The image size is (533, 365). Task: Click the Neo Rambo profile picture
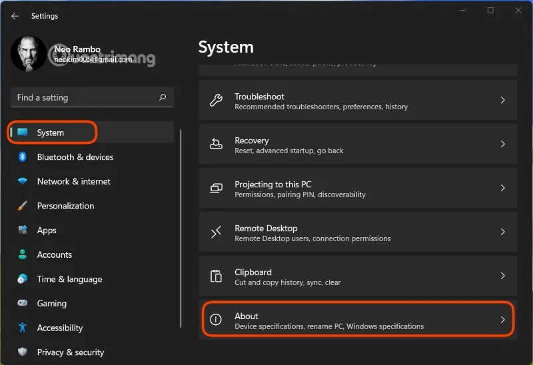tap(28, 53)
